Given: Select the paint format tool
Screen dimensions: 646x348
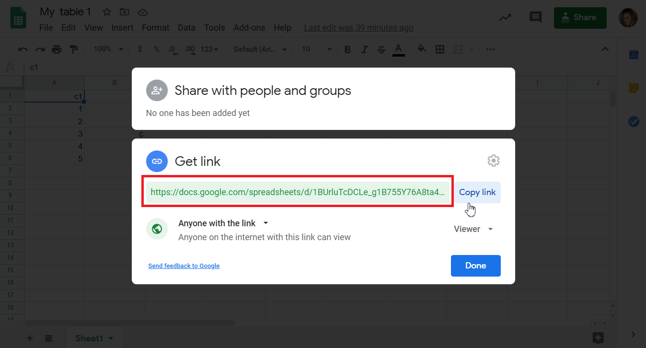Looking at the screenshot, I should [x=73, y=49].
